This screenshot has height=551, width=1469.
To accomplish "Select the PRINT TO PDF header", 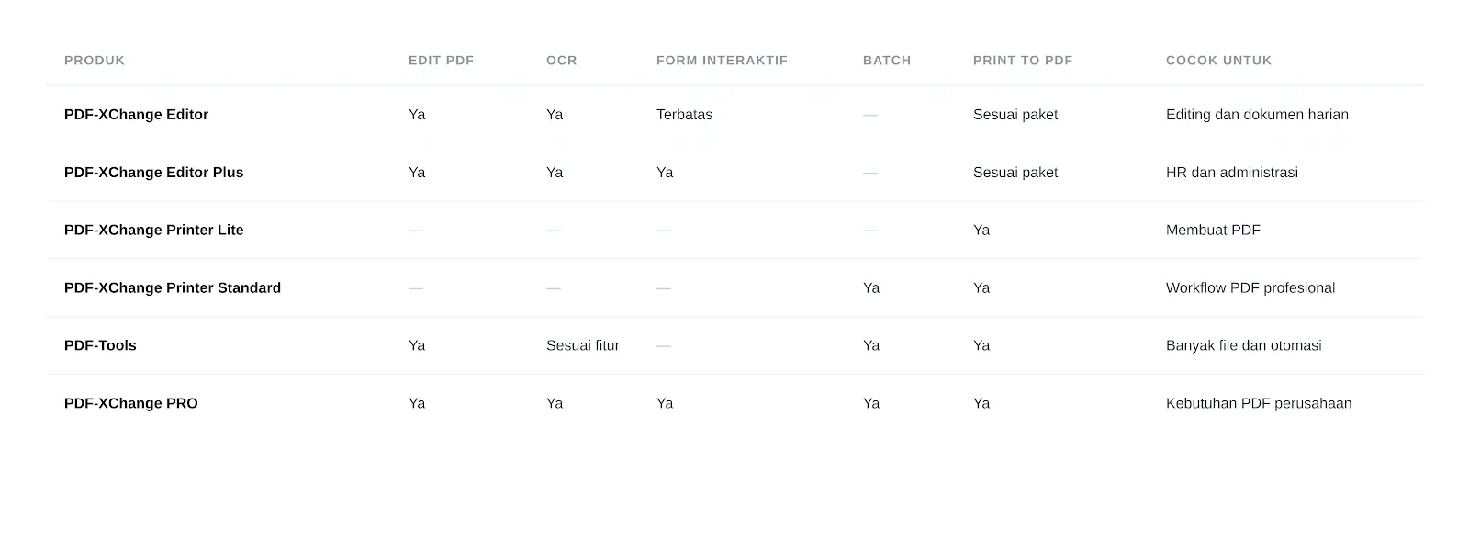I will 1023,61.
